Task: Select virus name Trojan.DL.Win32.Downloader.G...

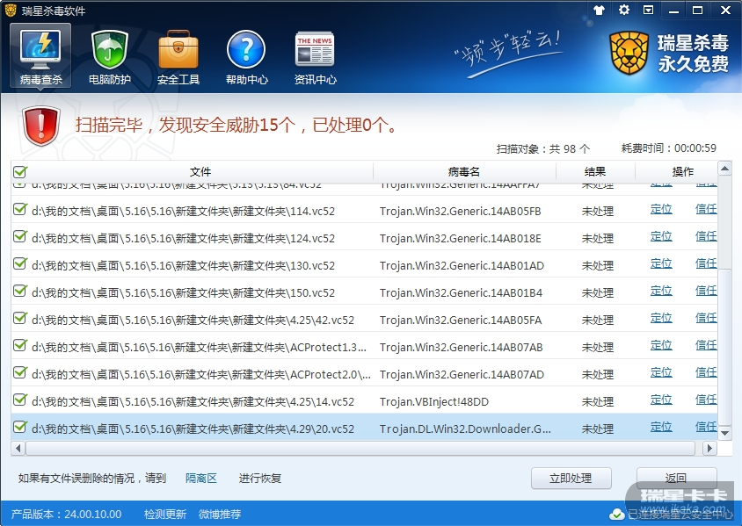Action: [465, 429]
